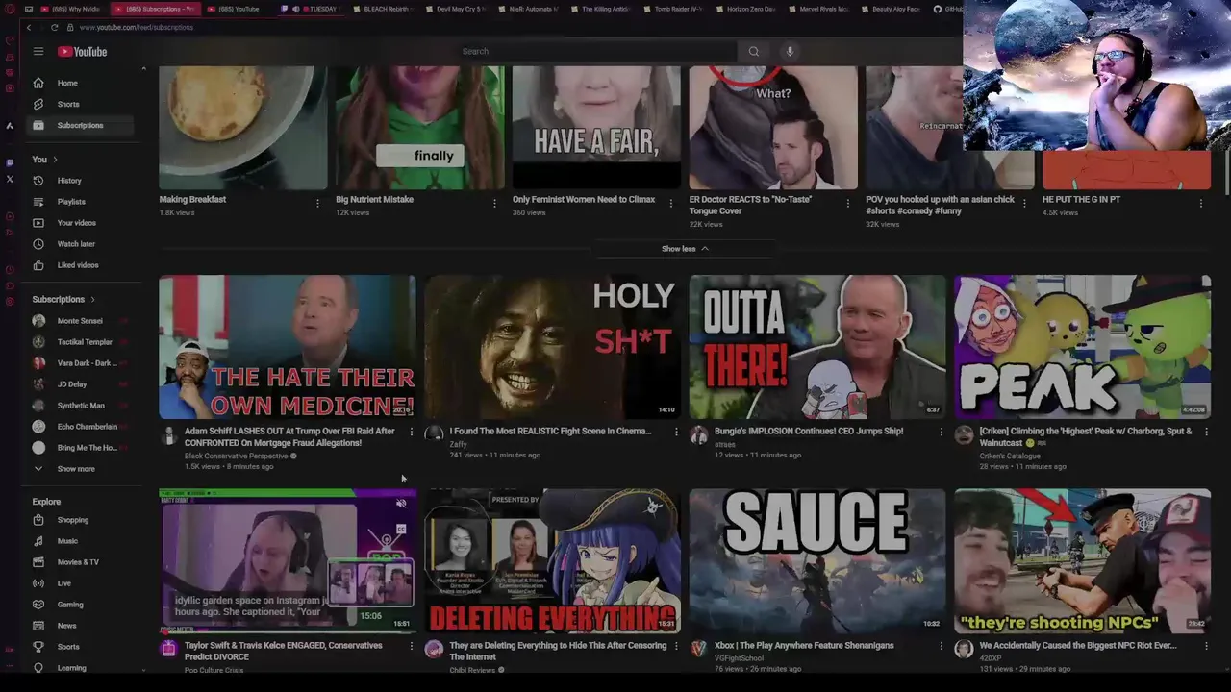Image resolution: width=1231 pixels, height=692 pixels.
Task: Switch to Tomb Raider IV tab
Action: point(672,9)
